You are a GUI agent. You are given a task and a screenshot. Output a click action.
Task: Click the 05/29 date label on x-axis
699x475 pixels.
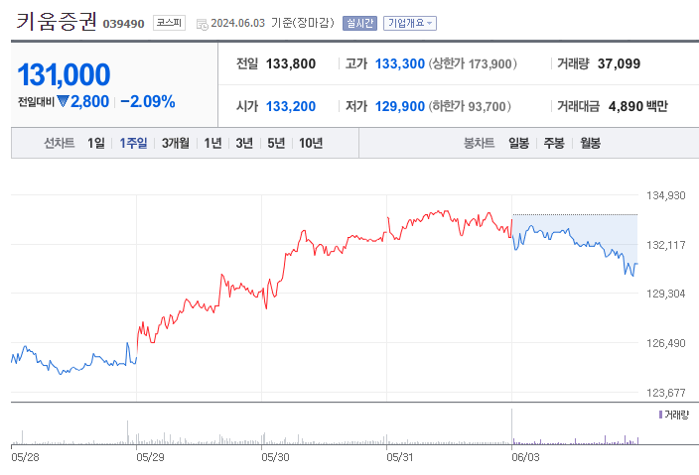[x=150, y=457]
